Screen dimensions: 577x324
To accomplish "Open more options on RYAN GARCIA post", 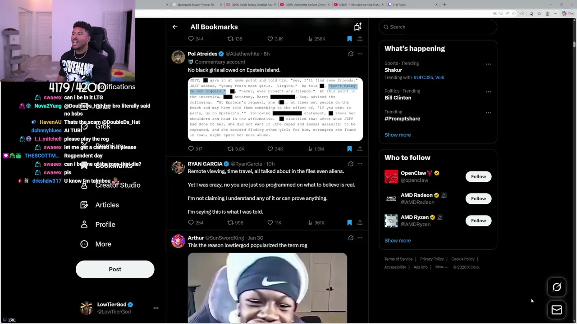I will (x=360, y=164).
